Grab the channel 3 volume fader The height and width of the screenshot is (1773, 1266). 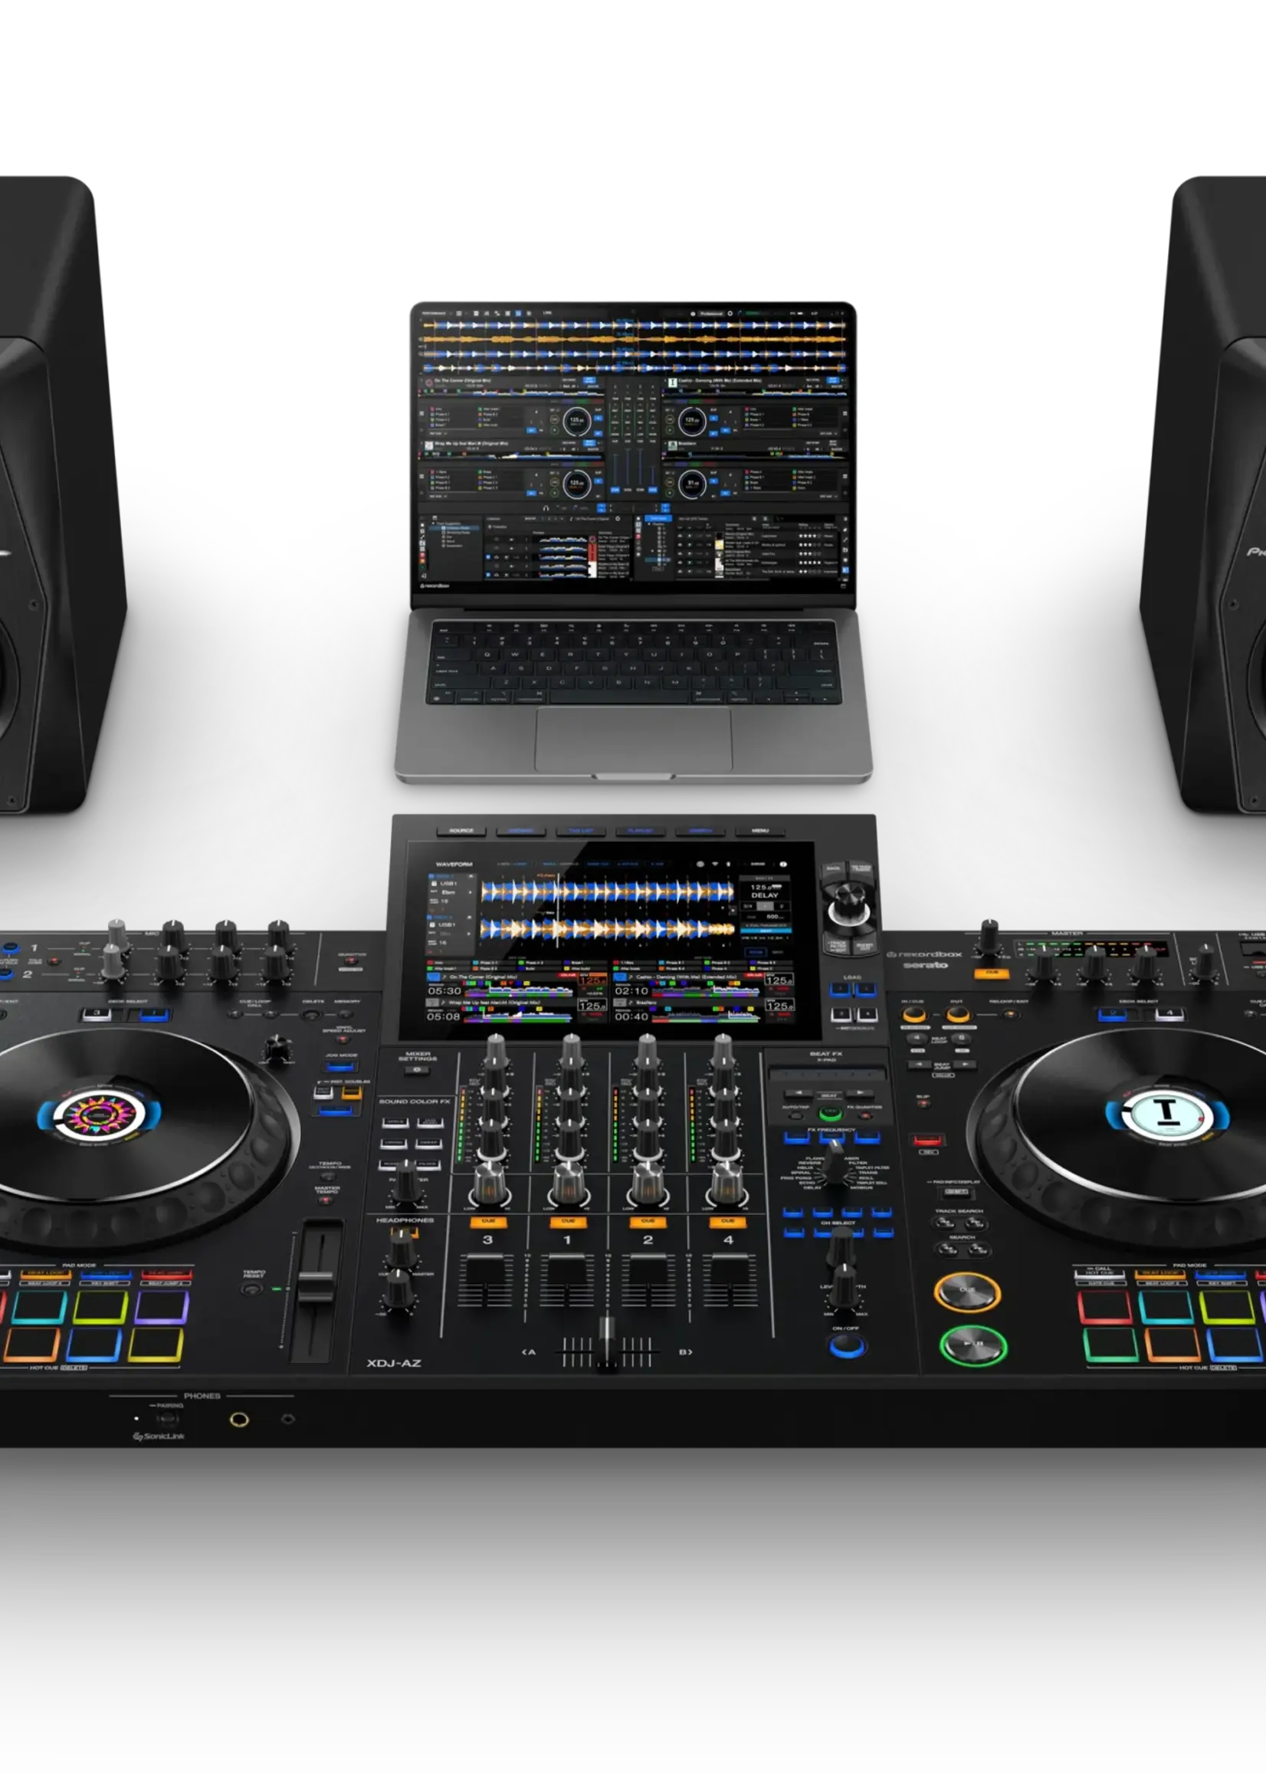tap(487, 1268)
